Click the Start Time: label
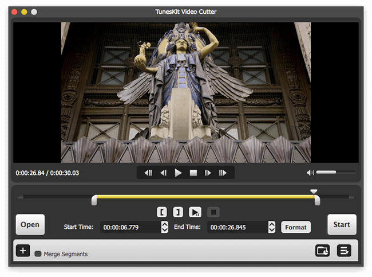 point(78,227)
